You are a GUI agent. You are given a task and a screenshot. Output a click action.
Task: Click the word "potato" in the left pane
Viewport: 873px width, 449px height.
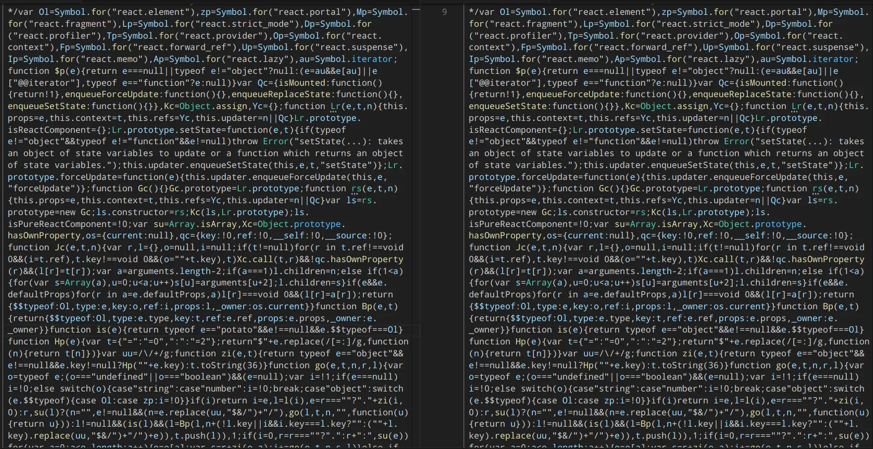(x=236, y=330)
